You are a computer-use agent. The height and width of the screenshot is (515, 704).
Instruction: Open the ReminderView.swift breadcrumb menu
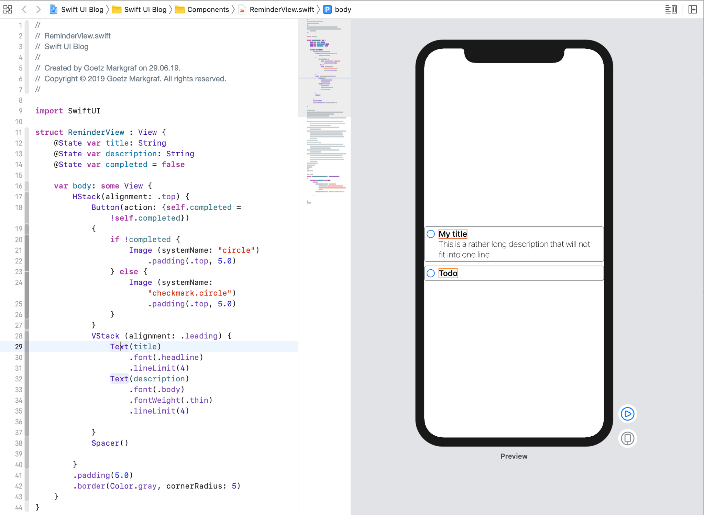[x=282, y=10]
